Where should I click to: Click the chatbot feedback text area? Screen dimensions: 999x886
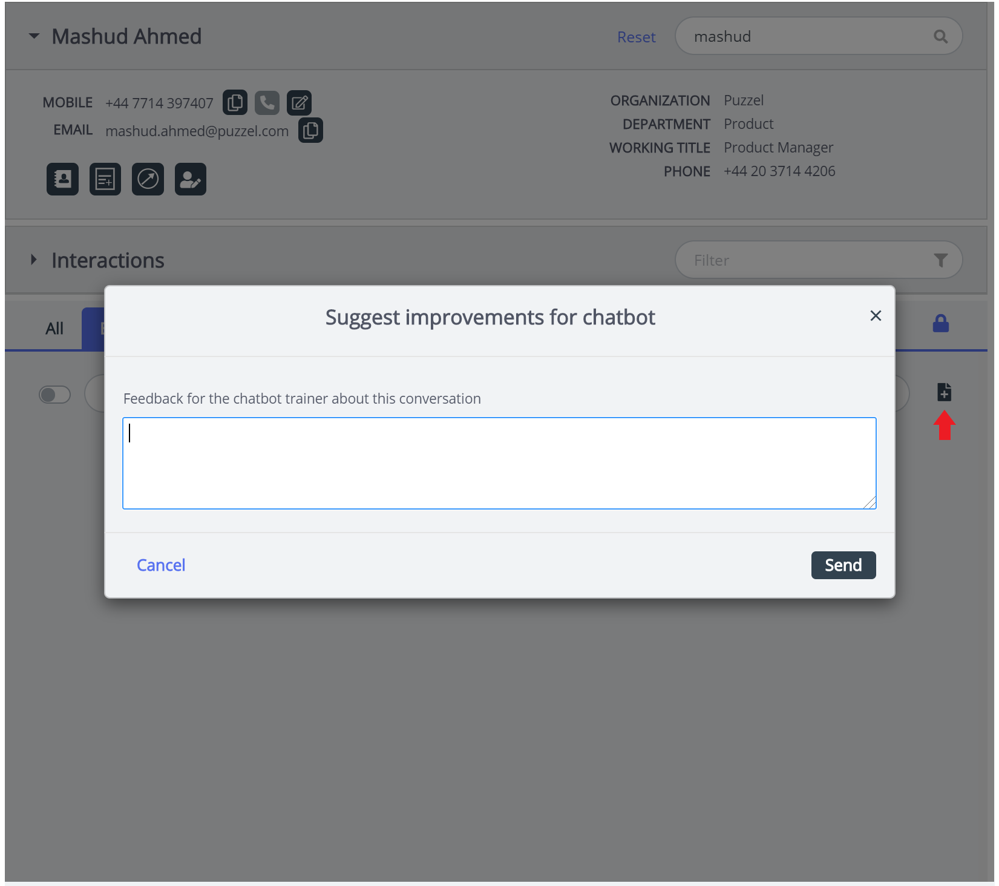[x=499, y=463]
